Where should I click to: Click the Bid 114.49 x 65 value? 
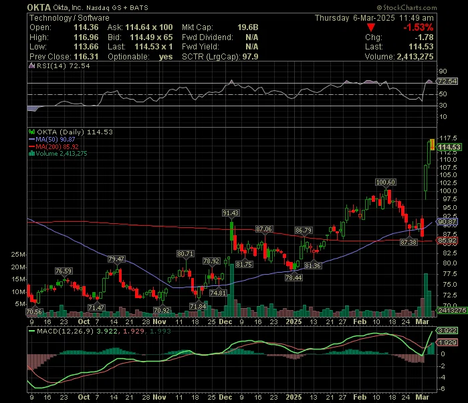151,37
